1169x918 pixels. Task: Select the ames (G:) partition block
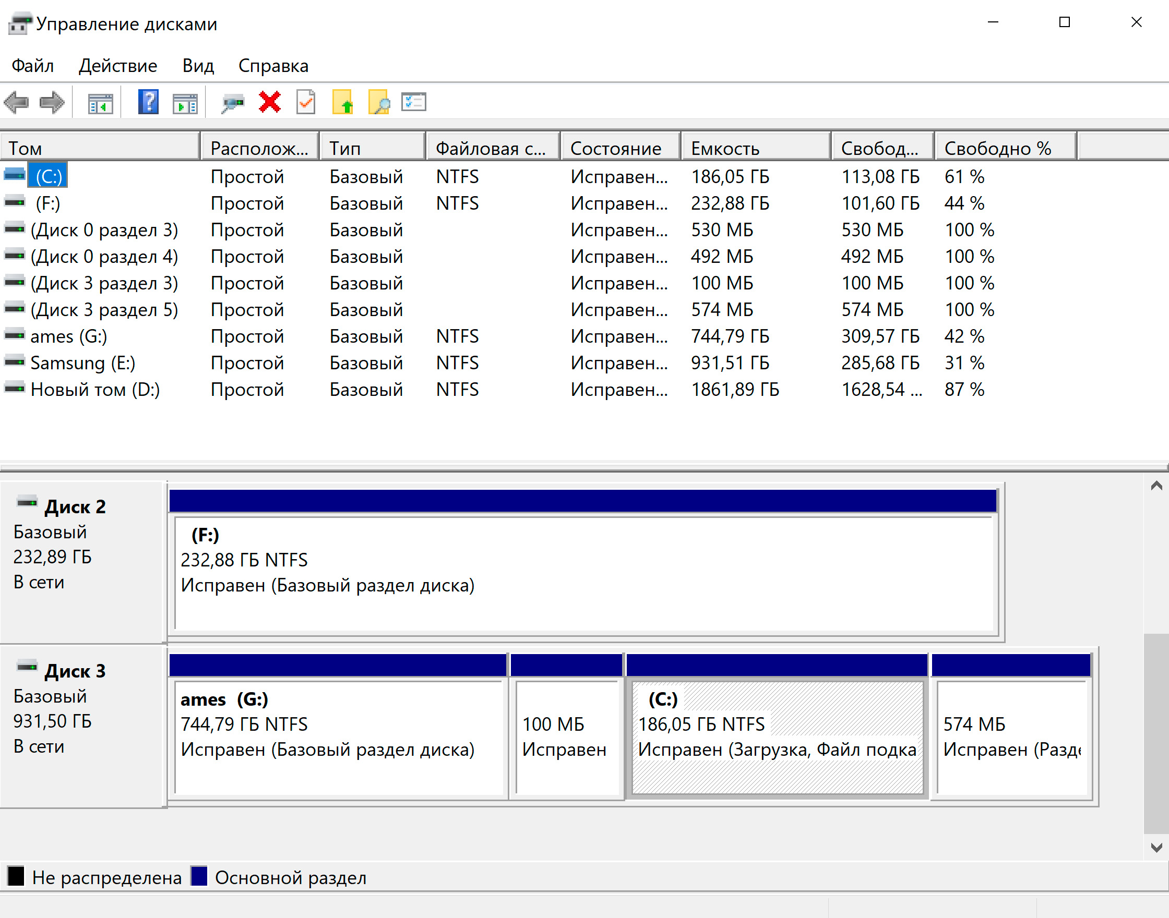(338, 727)
